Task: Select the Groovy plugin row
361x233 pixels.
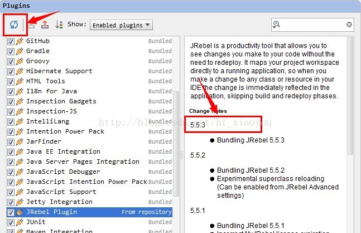Action: point(90,61)
